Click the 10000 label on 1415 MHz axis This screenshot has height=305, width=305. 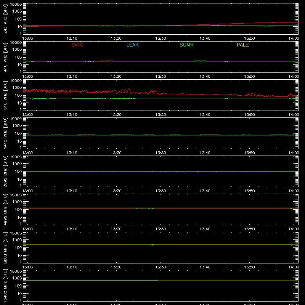[x=16, y=119]
